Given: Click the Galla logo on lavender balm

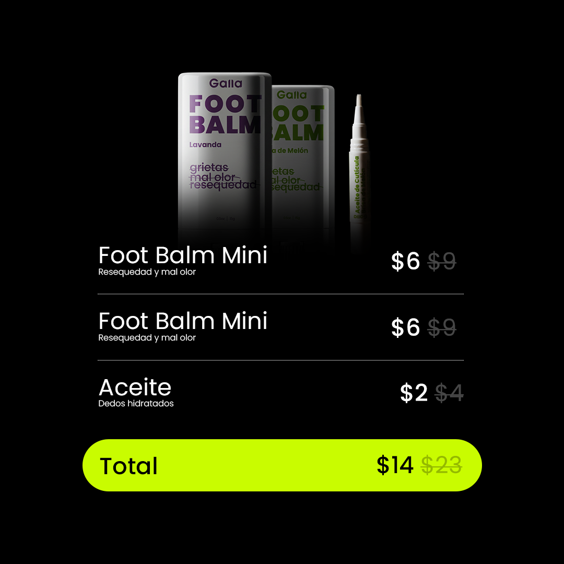Looking at the screenshot, I should tap(226, 84).
